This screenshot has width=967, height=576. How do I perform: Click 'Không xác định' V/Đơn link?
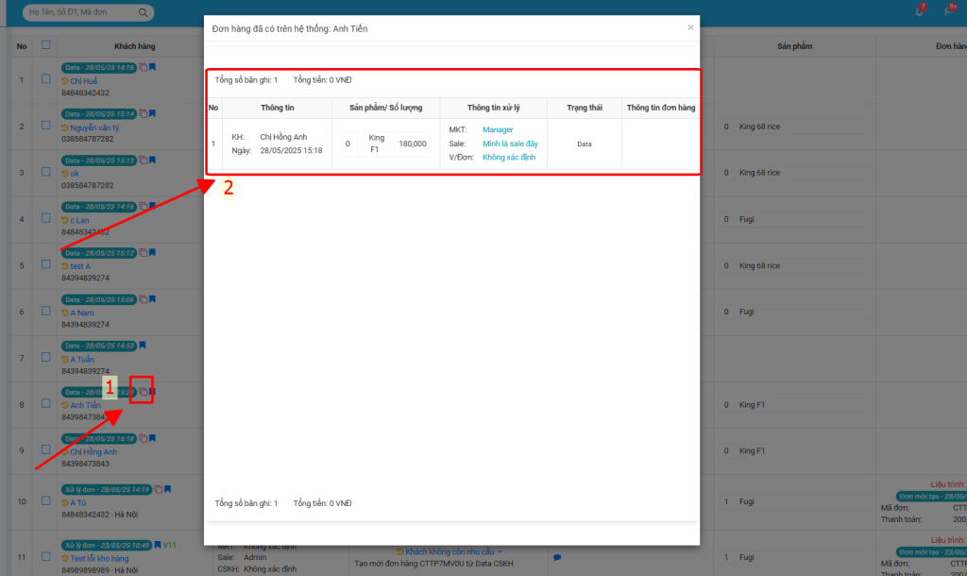(x=509, y=158)
